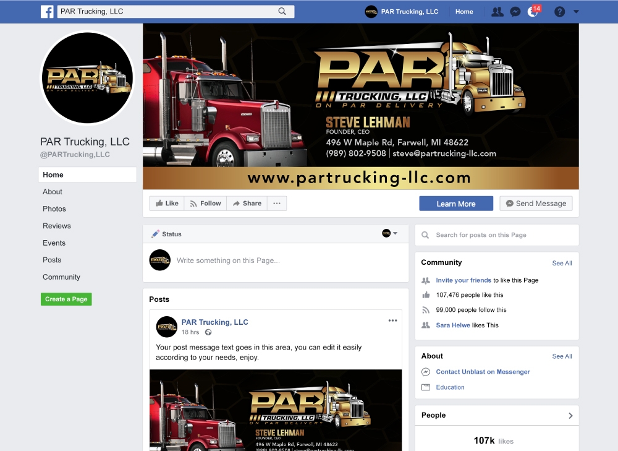Open notifications with the 14 badge
The height and width of the screenshot is (451, 618).
pyautogui.click(x=534, y=11)
